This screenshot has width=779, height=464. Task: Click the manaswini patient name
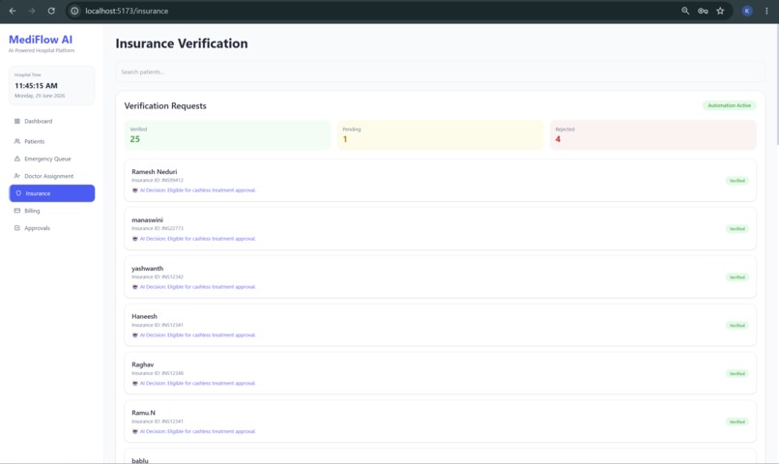click(147, 220)
